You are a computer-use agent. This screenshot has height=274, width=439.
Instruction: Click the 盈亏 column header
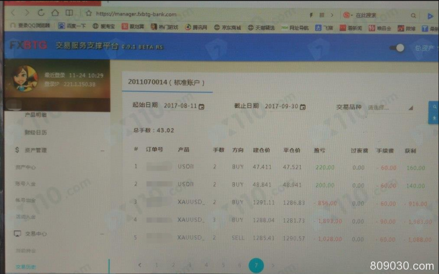[320, 150]
